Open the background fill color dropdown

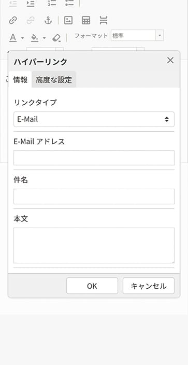[x=44, y=38]
